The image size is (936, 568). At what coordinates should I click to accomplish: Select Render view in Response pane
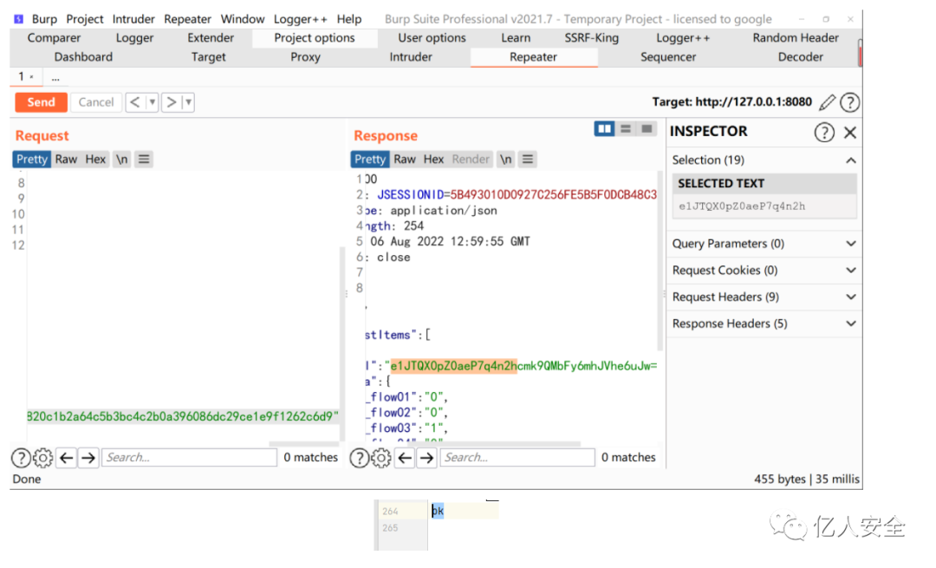(471, 160)
